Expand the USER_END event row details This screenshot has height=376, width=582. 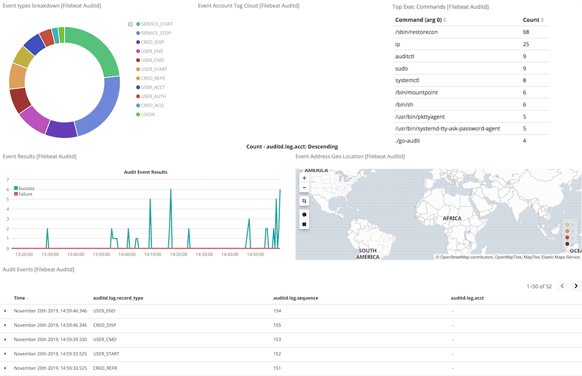(x=5, y=311)
